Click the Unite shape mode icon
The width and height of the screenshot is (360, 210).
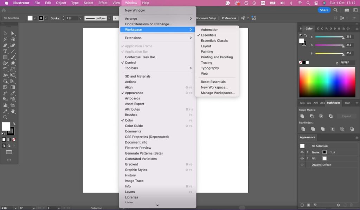click(302, 116)
